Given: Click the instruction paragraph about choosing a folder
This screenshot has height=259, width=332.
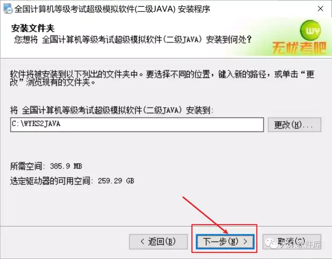Looking at the screenshot, I should 162,78.
